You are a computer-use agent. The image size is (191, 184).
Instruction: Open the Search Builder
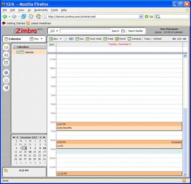pos(136,31)
